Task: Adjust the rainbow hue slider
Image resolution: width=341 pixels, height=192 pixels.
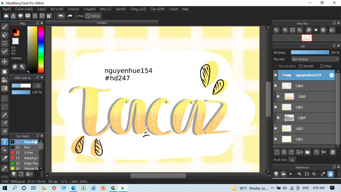Action: pos(41,50)
